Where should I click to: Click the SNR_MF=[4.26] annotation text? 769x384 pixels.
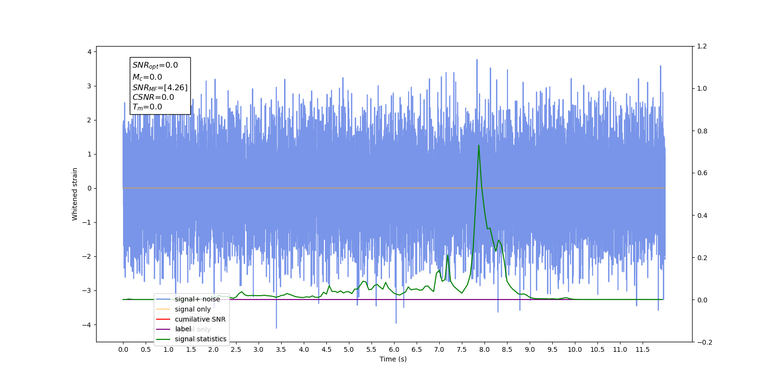tap(160, 87)
